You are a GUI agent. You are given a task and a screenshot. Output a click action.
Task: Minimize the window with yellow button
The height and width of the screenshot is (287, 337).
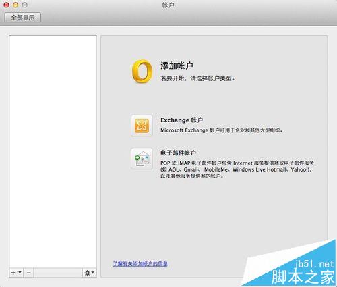(x=16, y=5)
